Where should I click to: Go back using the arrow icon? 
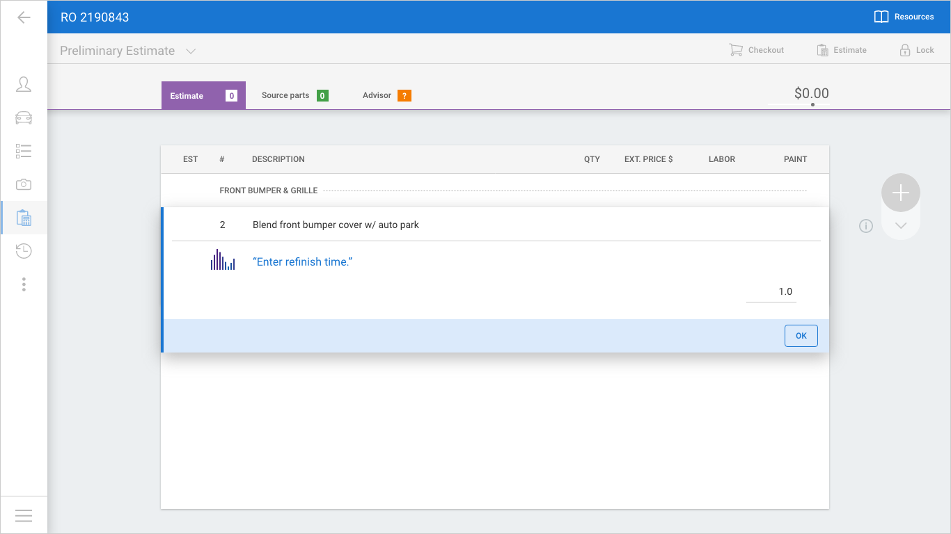coord(24,17)
